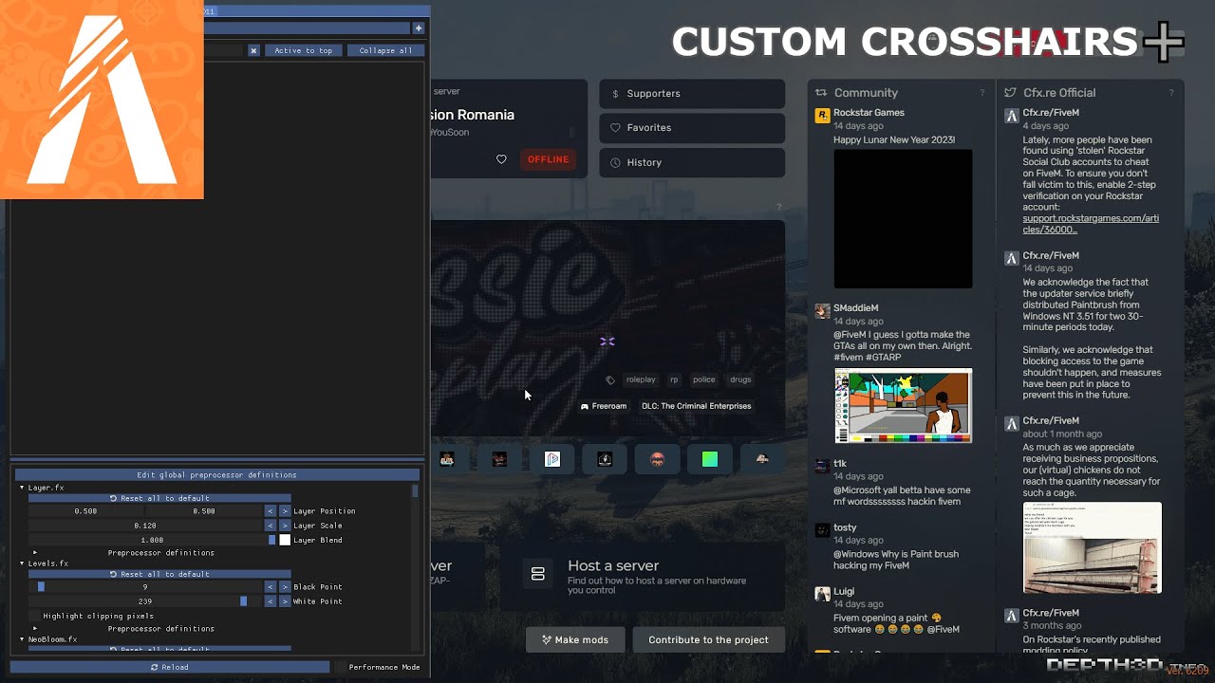Click the tosty user avatar
1215x683 pixels.
pos(822,530)
